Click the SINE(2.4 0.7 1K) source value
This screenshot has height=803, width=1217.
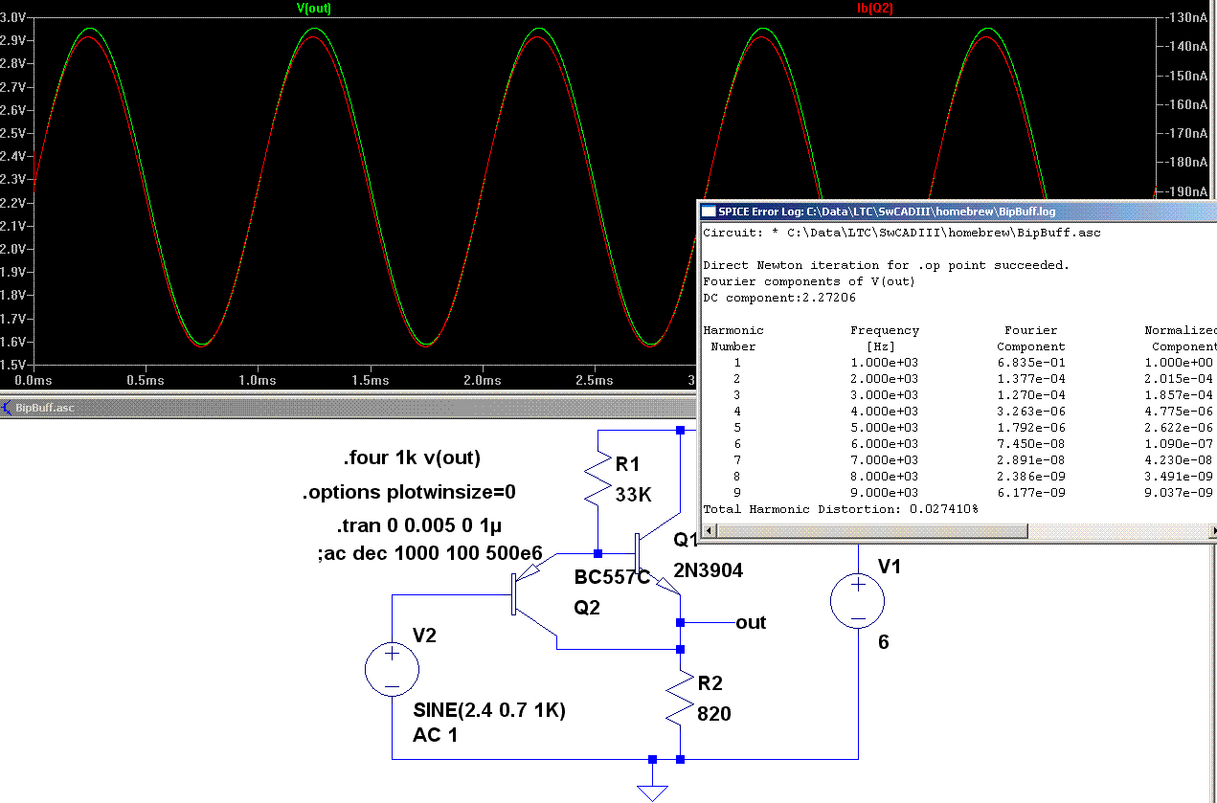click(x=489, y=711)
